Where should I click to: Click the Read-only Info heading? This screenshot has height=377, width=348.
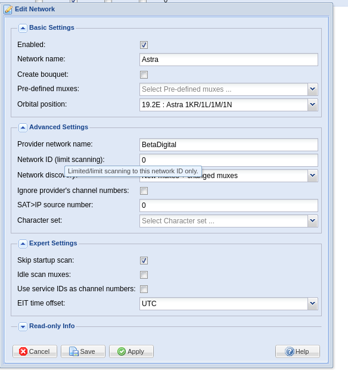(52, 326)
